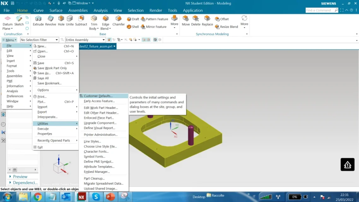Click the home overlay button
Image resolution: width=359 pixels, height=202 pixels.
347,164
